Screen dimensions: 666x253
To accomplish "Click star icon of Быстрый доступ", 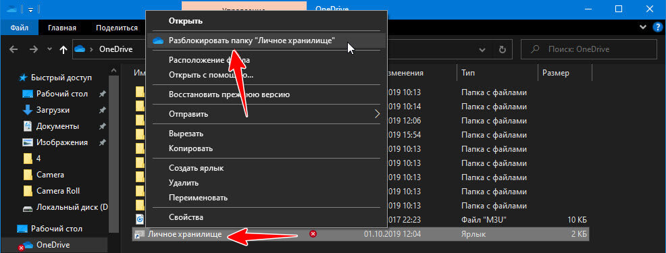I will click(24, 78).
